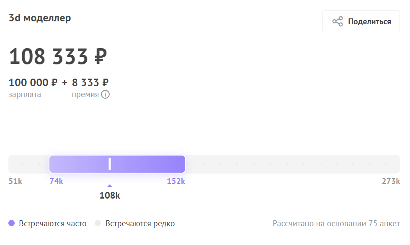This screenshot has width=410, height=245.
Task: Click the white median marker in salary bar
Action: tap(110, 164)
